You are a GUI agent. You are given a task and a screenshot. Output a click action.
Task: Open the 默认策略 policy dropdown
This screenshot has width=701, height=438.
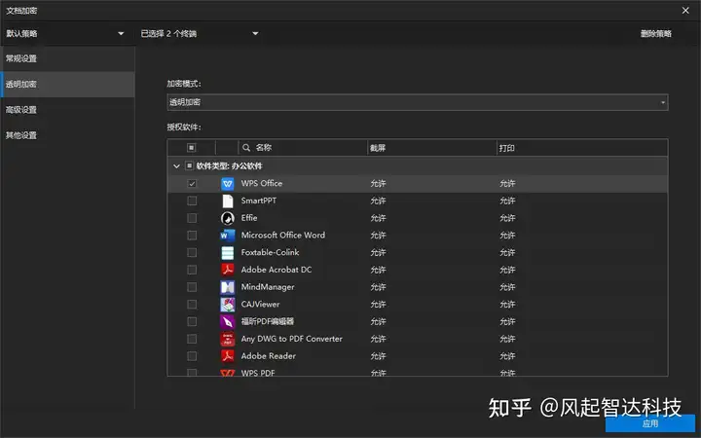click(x=65, y=33)
